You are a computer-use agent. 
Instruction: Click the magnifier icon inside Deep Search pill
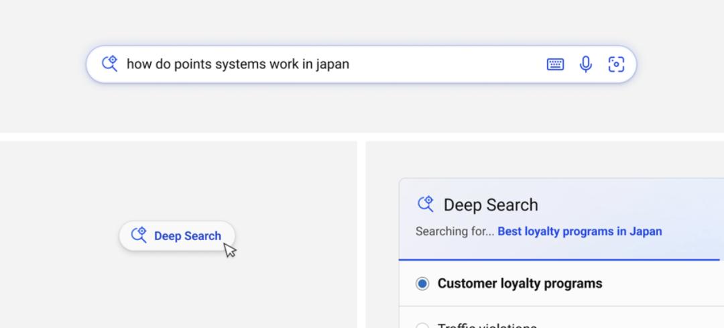[139, 235]
